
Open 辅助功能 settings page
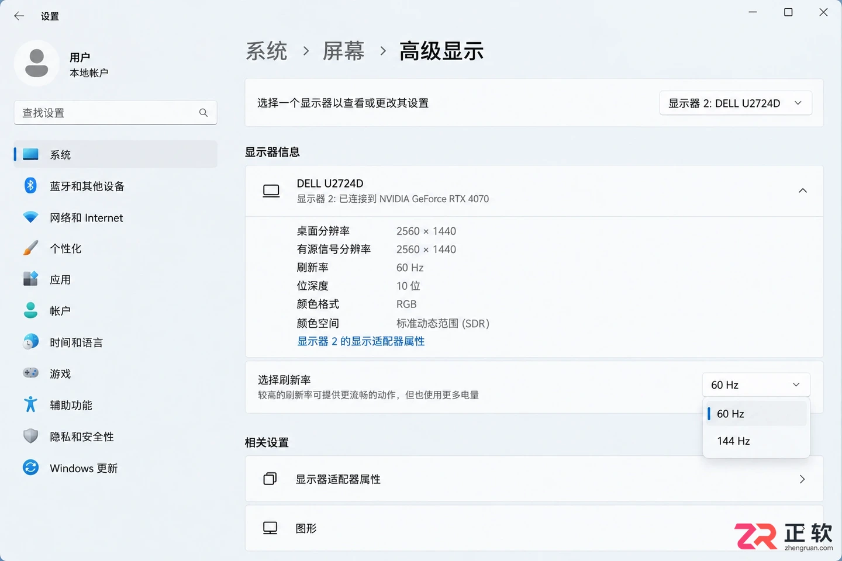pyautogui.click(x=116, y=404)
